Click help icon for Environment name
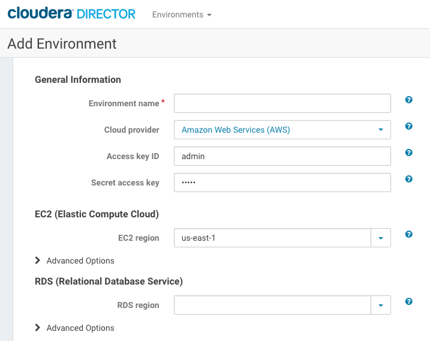The height and width of the screenshot is (341, 430). 408,100
